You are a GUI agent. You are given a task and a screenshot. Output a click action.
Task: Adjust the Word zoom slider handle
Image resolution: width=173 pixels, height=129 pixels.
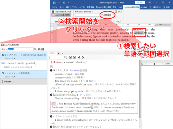154,64
